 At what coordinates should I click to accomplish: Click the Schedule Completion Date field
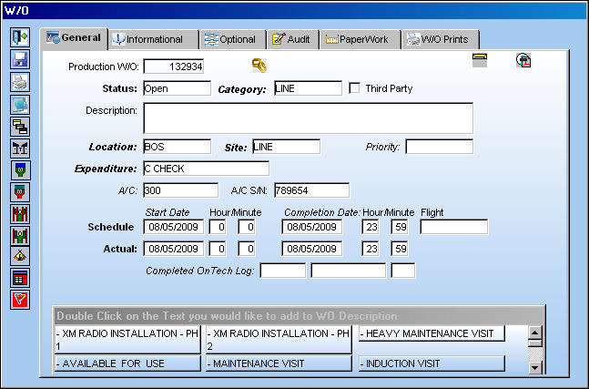[311, 227]
